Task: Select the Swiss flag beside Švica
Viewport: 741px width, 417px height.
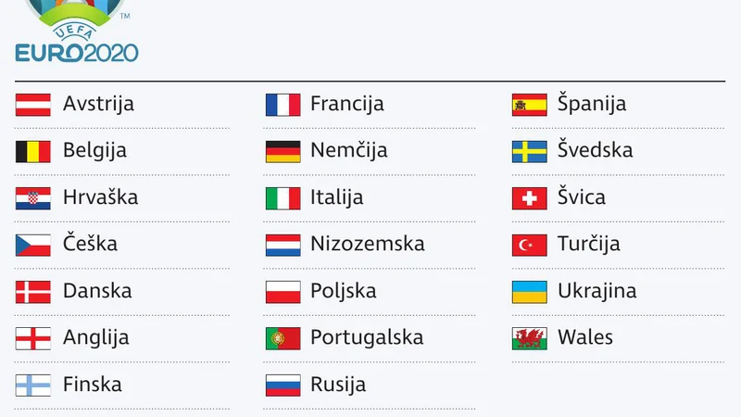Action: click(529, 198)
